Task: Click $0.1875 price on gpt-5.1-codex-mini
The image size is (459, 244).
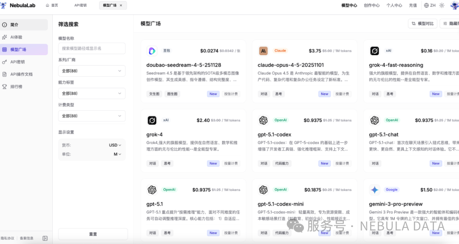Action: [313, 190]
